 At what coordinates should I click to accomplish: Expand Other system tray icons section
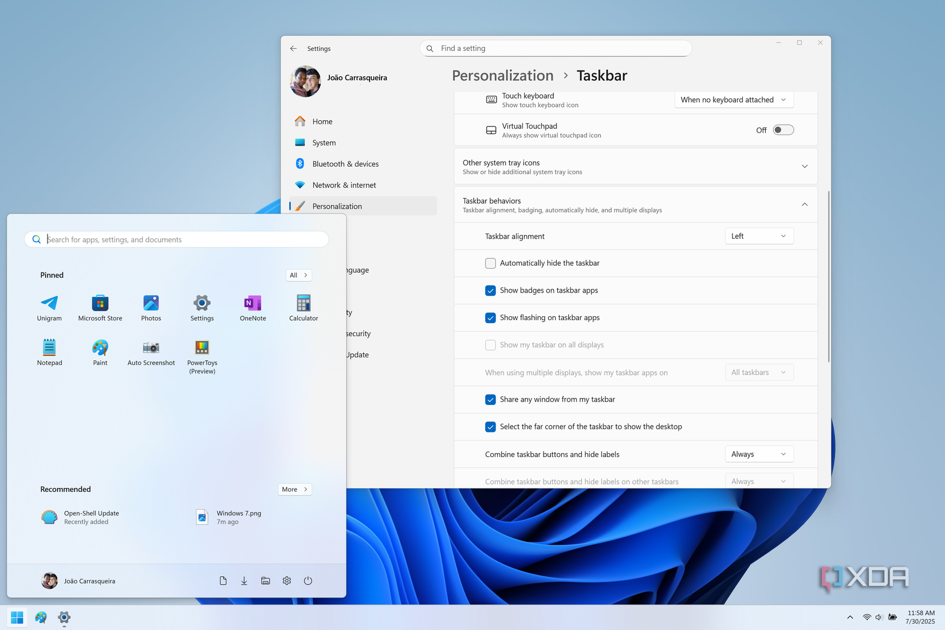805,166
